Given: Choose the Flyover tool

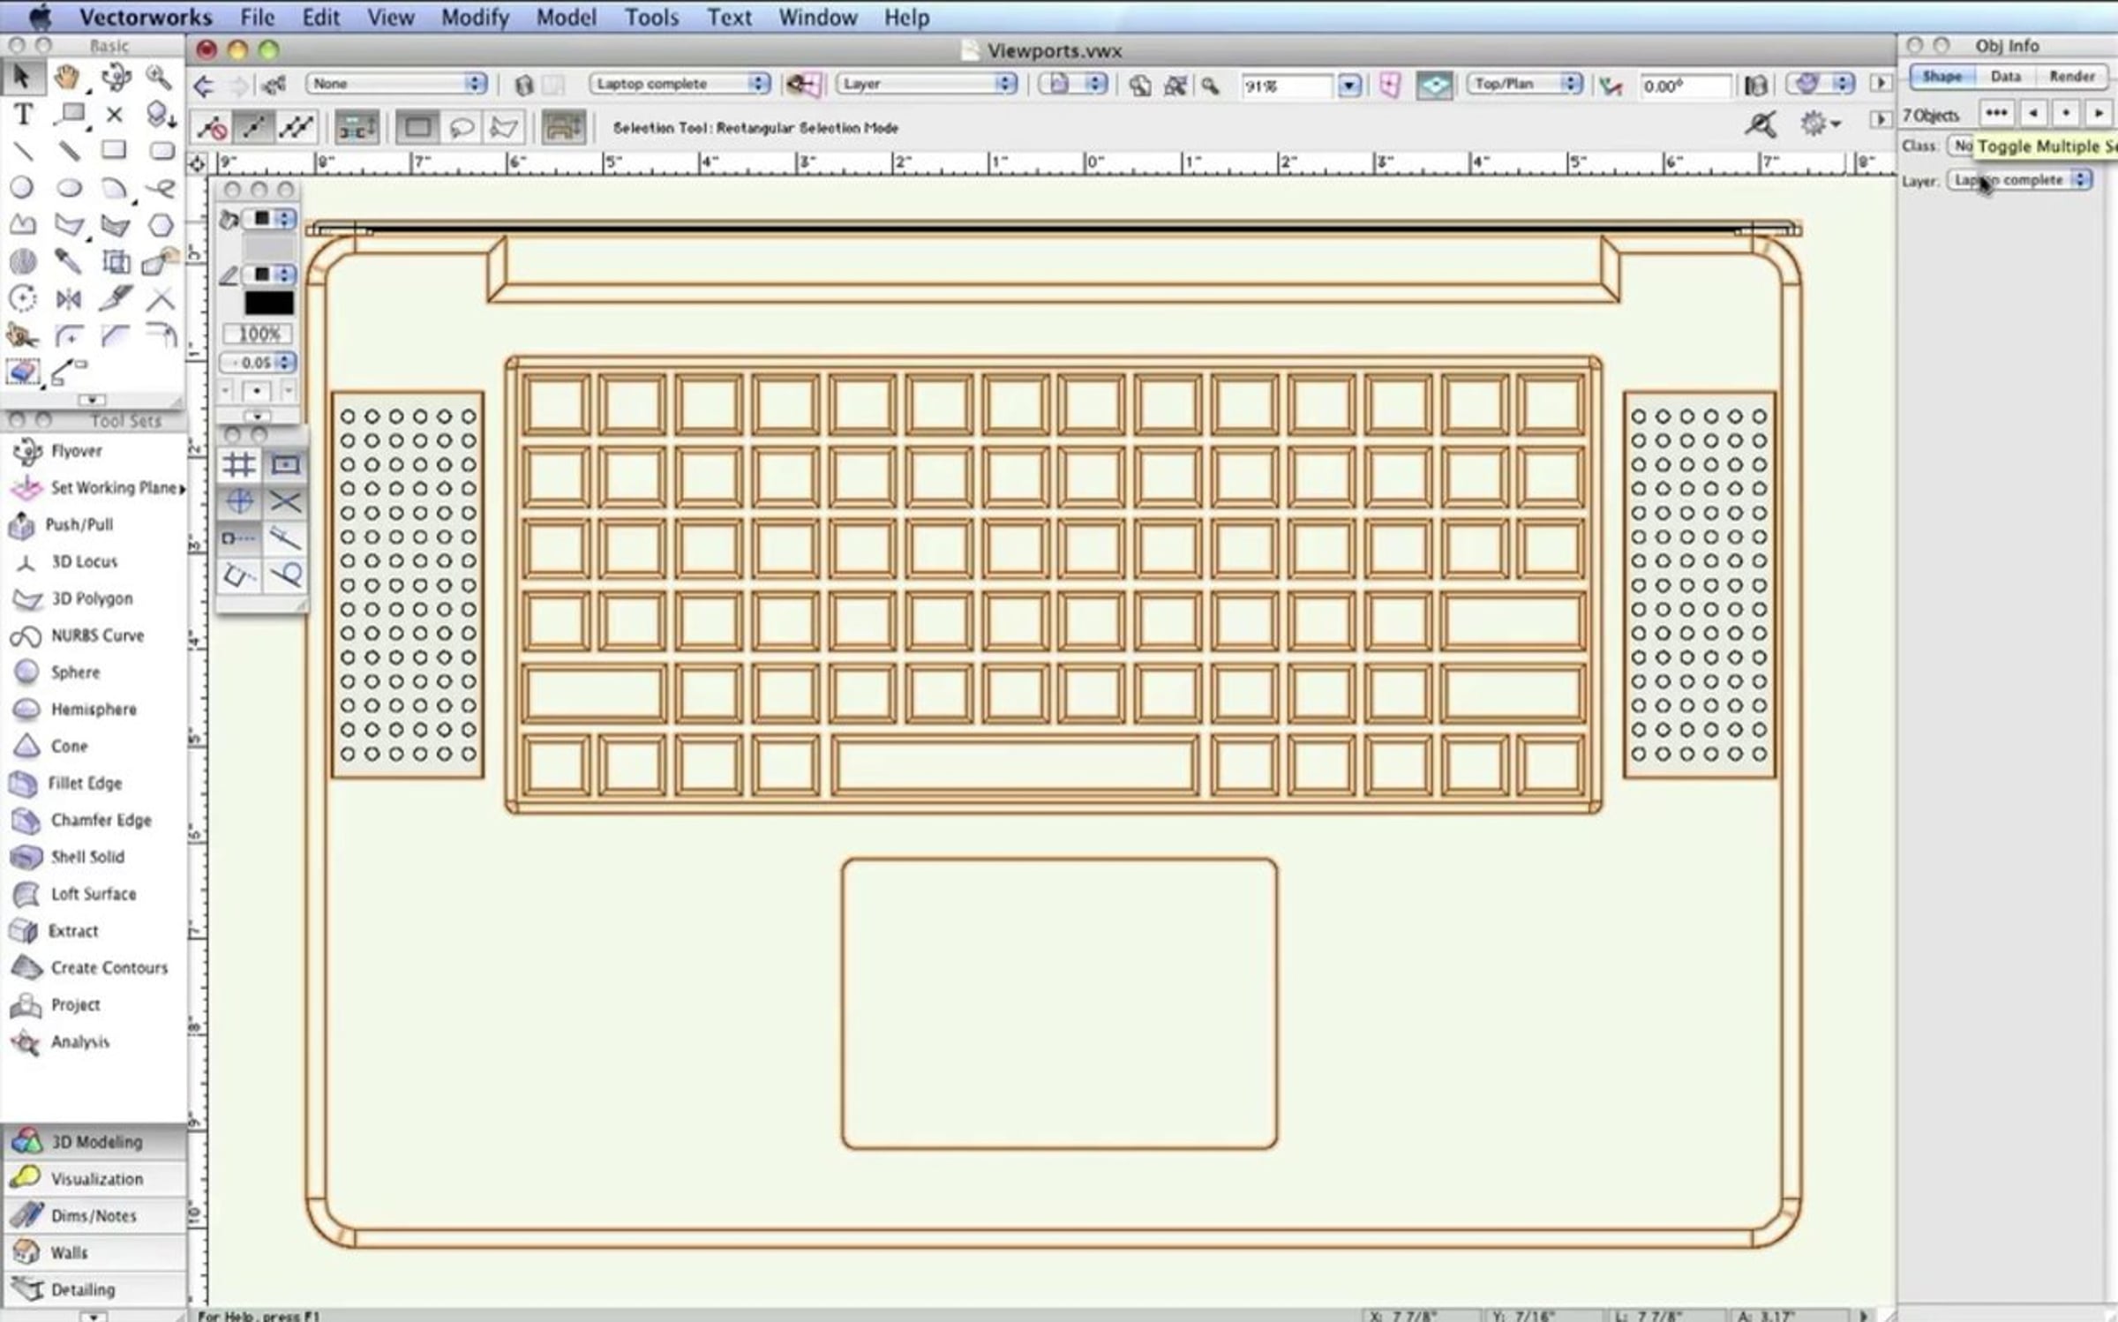Looking at the screenshot, I should (75, 451).
